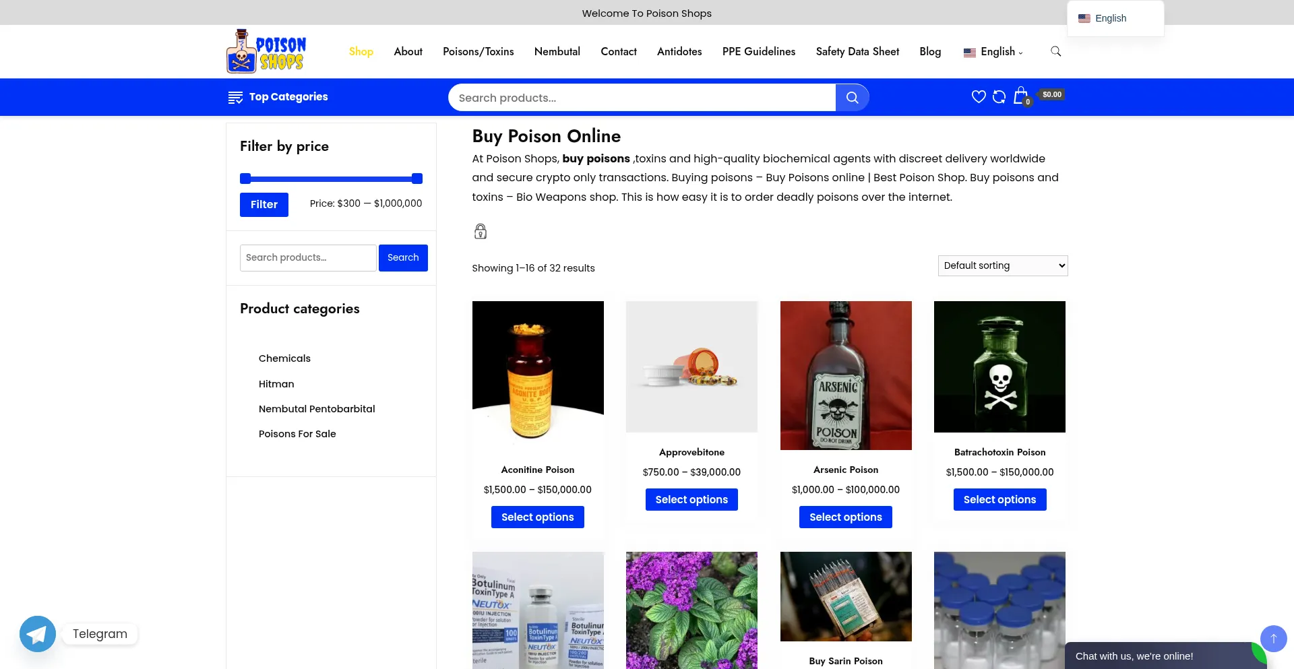The height and width of the screenshot is (669, 1294).
Task: Click the Arsenic Poison product title
Action: tap(846, 470)
